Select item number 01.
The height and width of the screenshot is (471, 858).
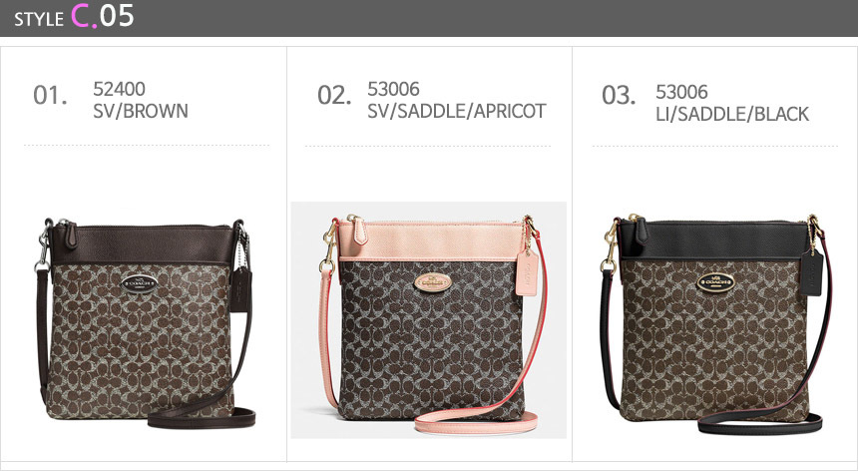click(50, 95)
